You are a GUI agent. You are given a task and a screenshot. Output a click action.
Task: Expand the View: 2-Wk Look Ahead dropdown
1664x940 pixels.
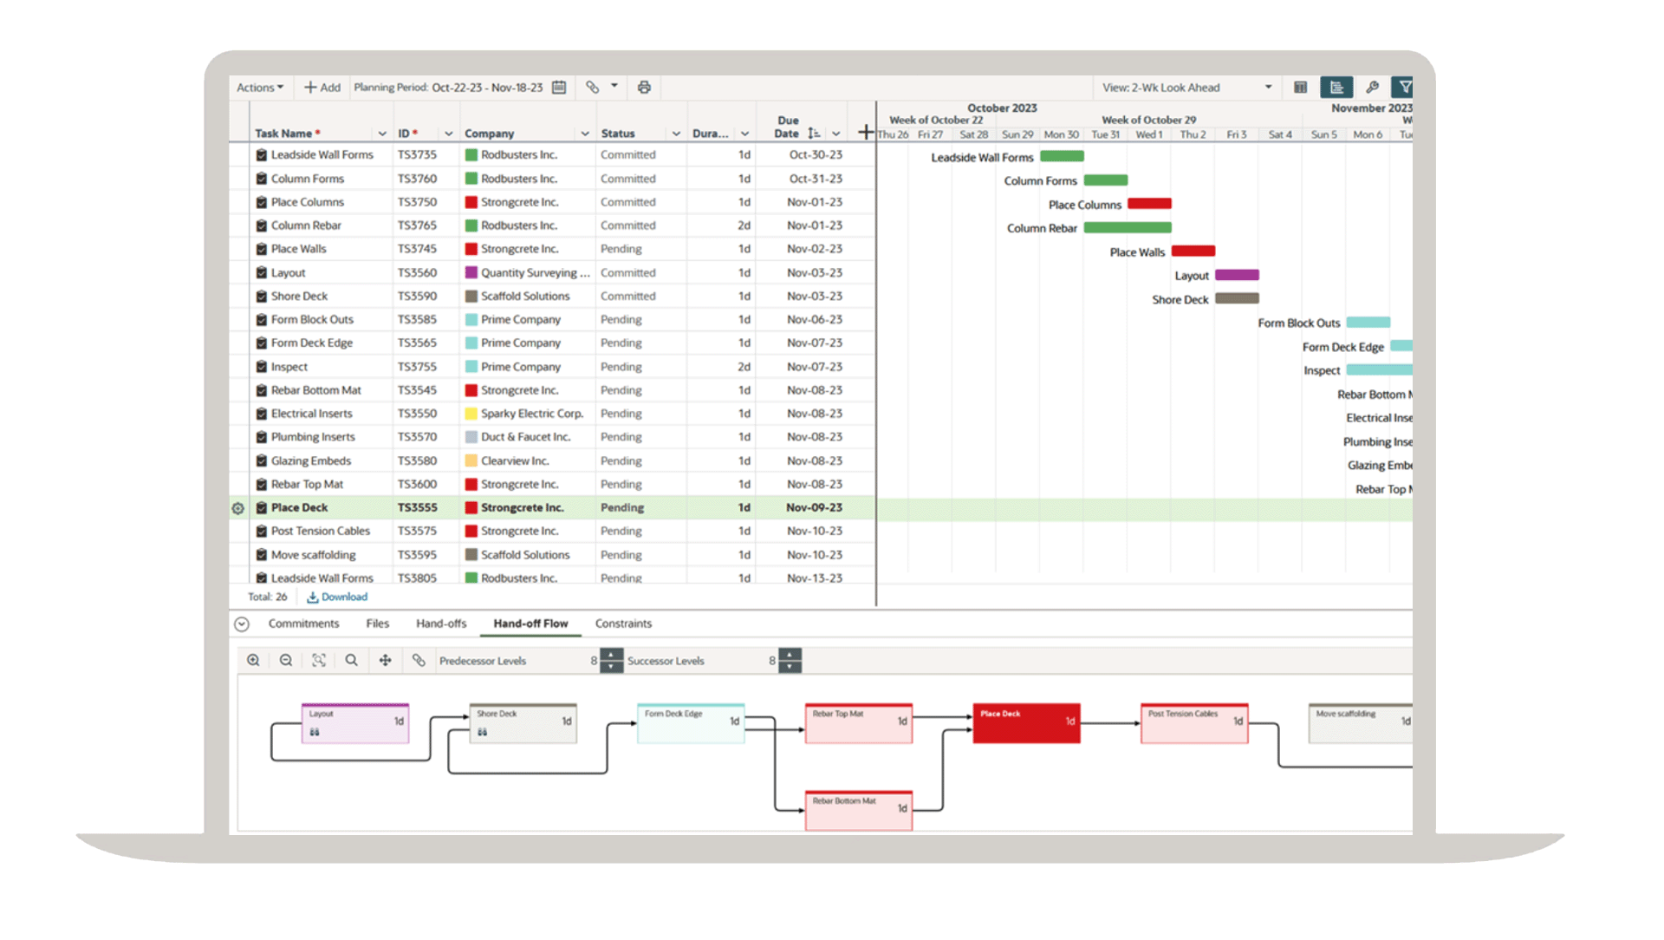1268,88
